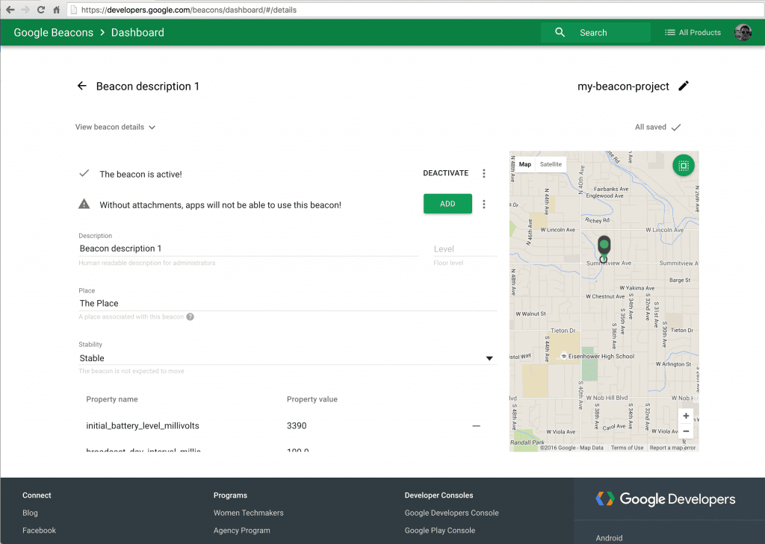Viewport: 765px width, 544px height.
Task: Click the URL address bar
Action: click(415, 10)
